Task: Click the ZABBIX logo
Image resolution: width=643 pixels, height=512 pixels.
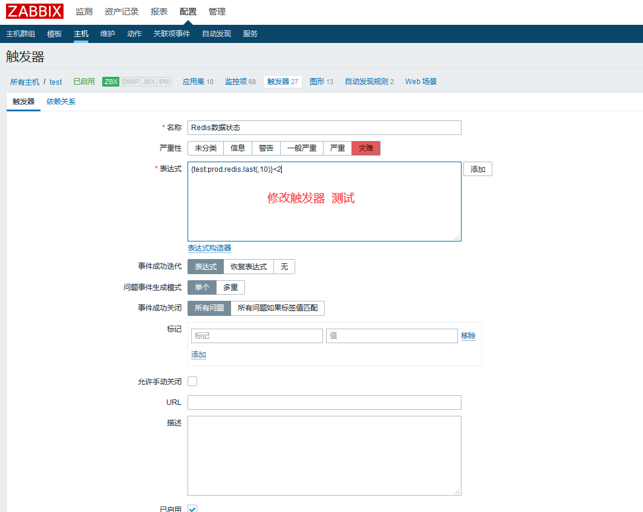Action: point(34,11)
